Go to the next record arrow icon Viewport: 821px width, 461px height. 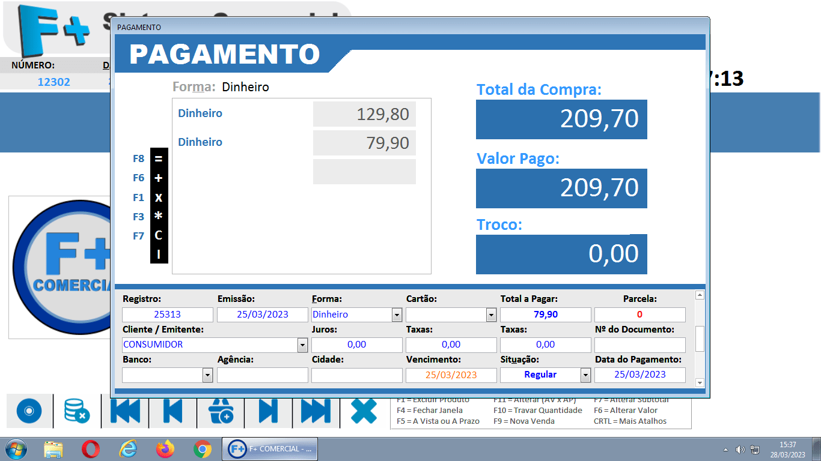[x=268, y=411]
